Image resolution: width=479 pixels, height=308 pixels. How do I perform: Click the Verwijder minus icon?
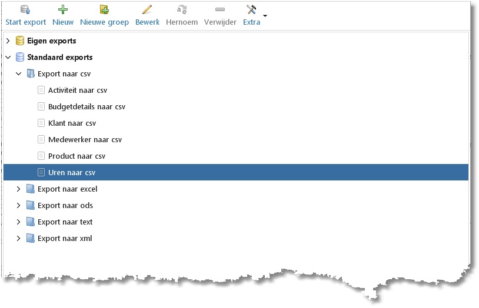[220, 9]
